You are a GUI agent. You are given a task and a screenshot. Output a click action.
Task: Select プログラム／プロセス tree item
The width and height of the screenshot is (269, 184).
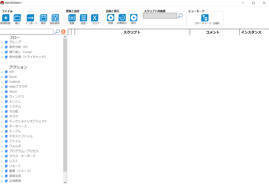(24, 151)
